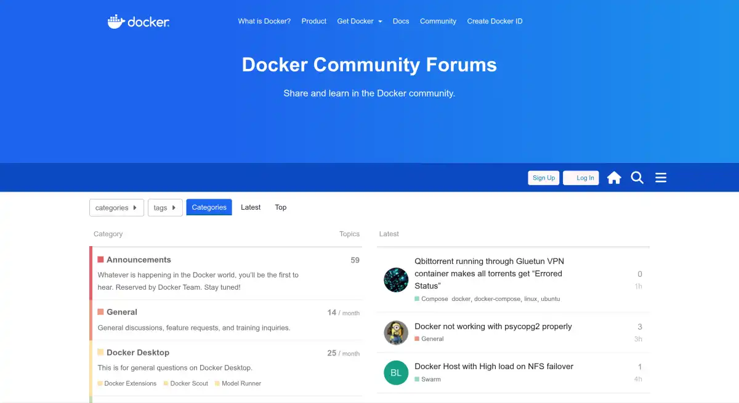Open the home icon in forum bar
Image resolution: width=739 pixels, height=403 pixels.
pyautogui.click(x=614, y=178)
